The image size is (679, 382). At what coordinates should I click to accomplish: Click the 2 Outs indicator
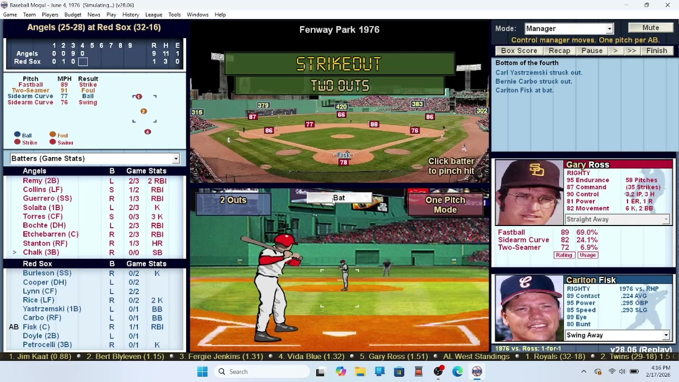[233, 205]
